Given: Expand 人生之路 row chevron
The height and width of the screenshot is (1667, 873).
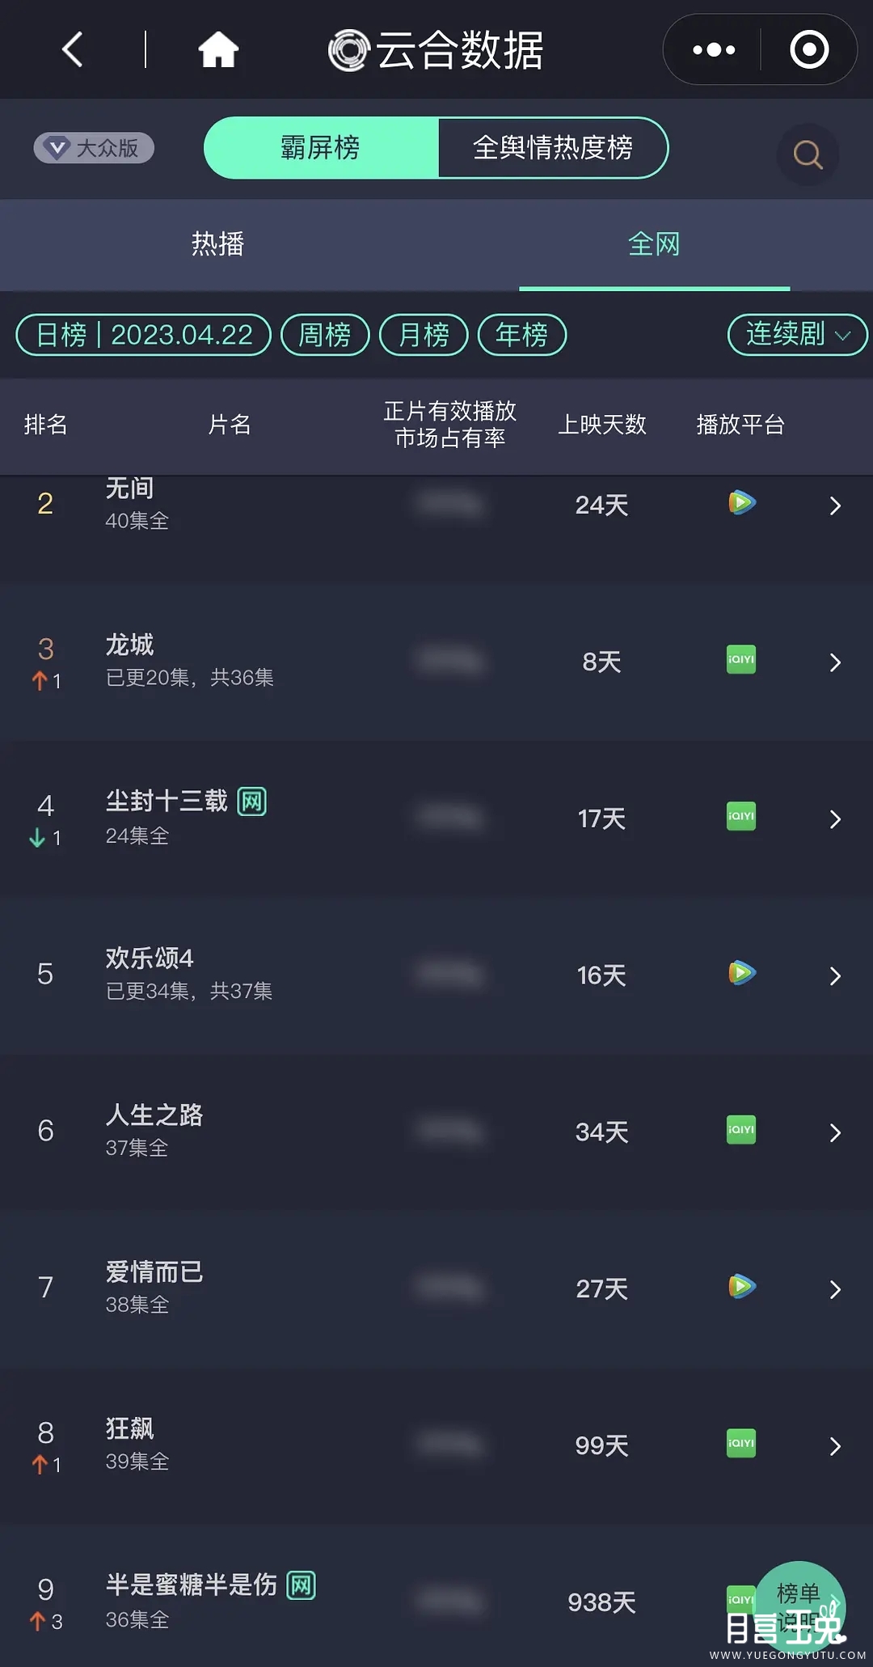Looking at the screenshot, I should tap(835, 1133).
